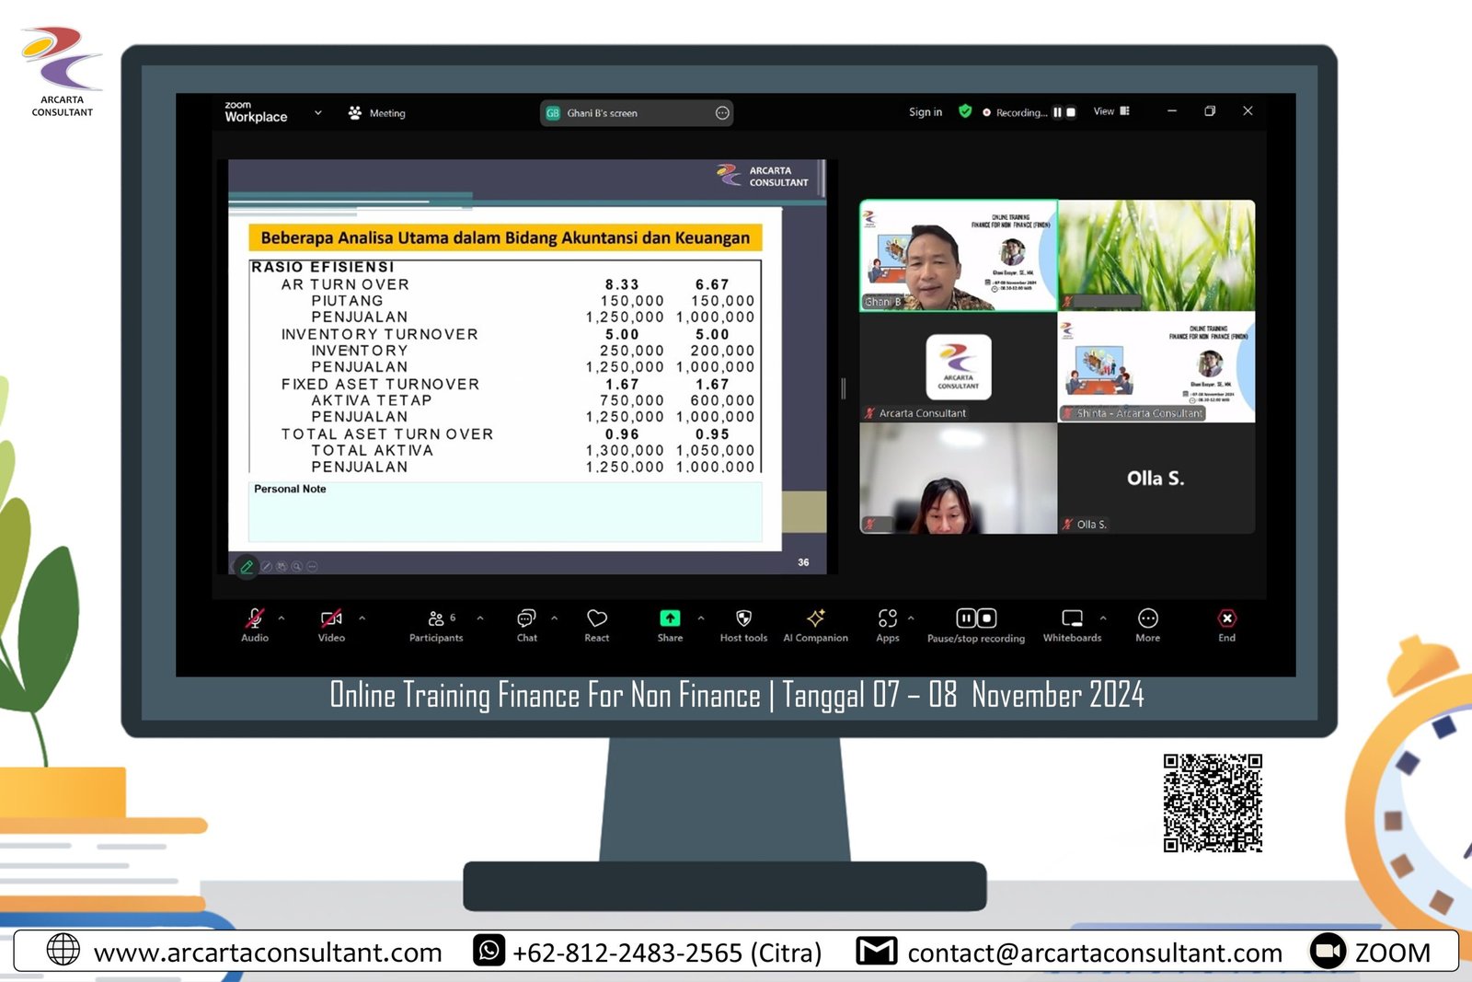Click the React heart icon
Image resolution: width=1472 pixels, height=982 pixels.
pos(597,618)
